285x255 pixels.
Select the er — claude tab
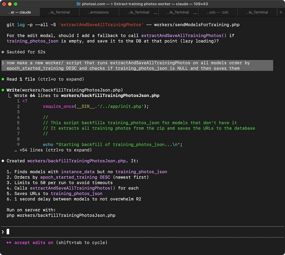pyautogui.click(x=19, y=12)
